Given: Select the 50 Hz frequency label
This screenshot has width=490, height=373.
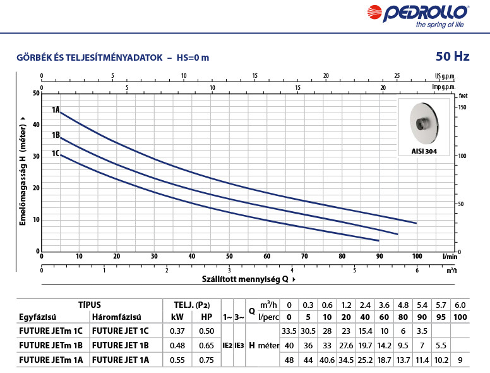Looking at the screenshot, I should [452, 57].
